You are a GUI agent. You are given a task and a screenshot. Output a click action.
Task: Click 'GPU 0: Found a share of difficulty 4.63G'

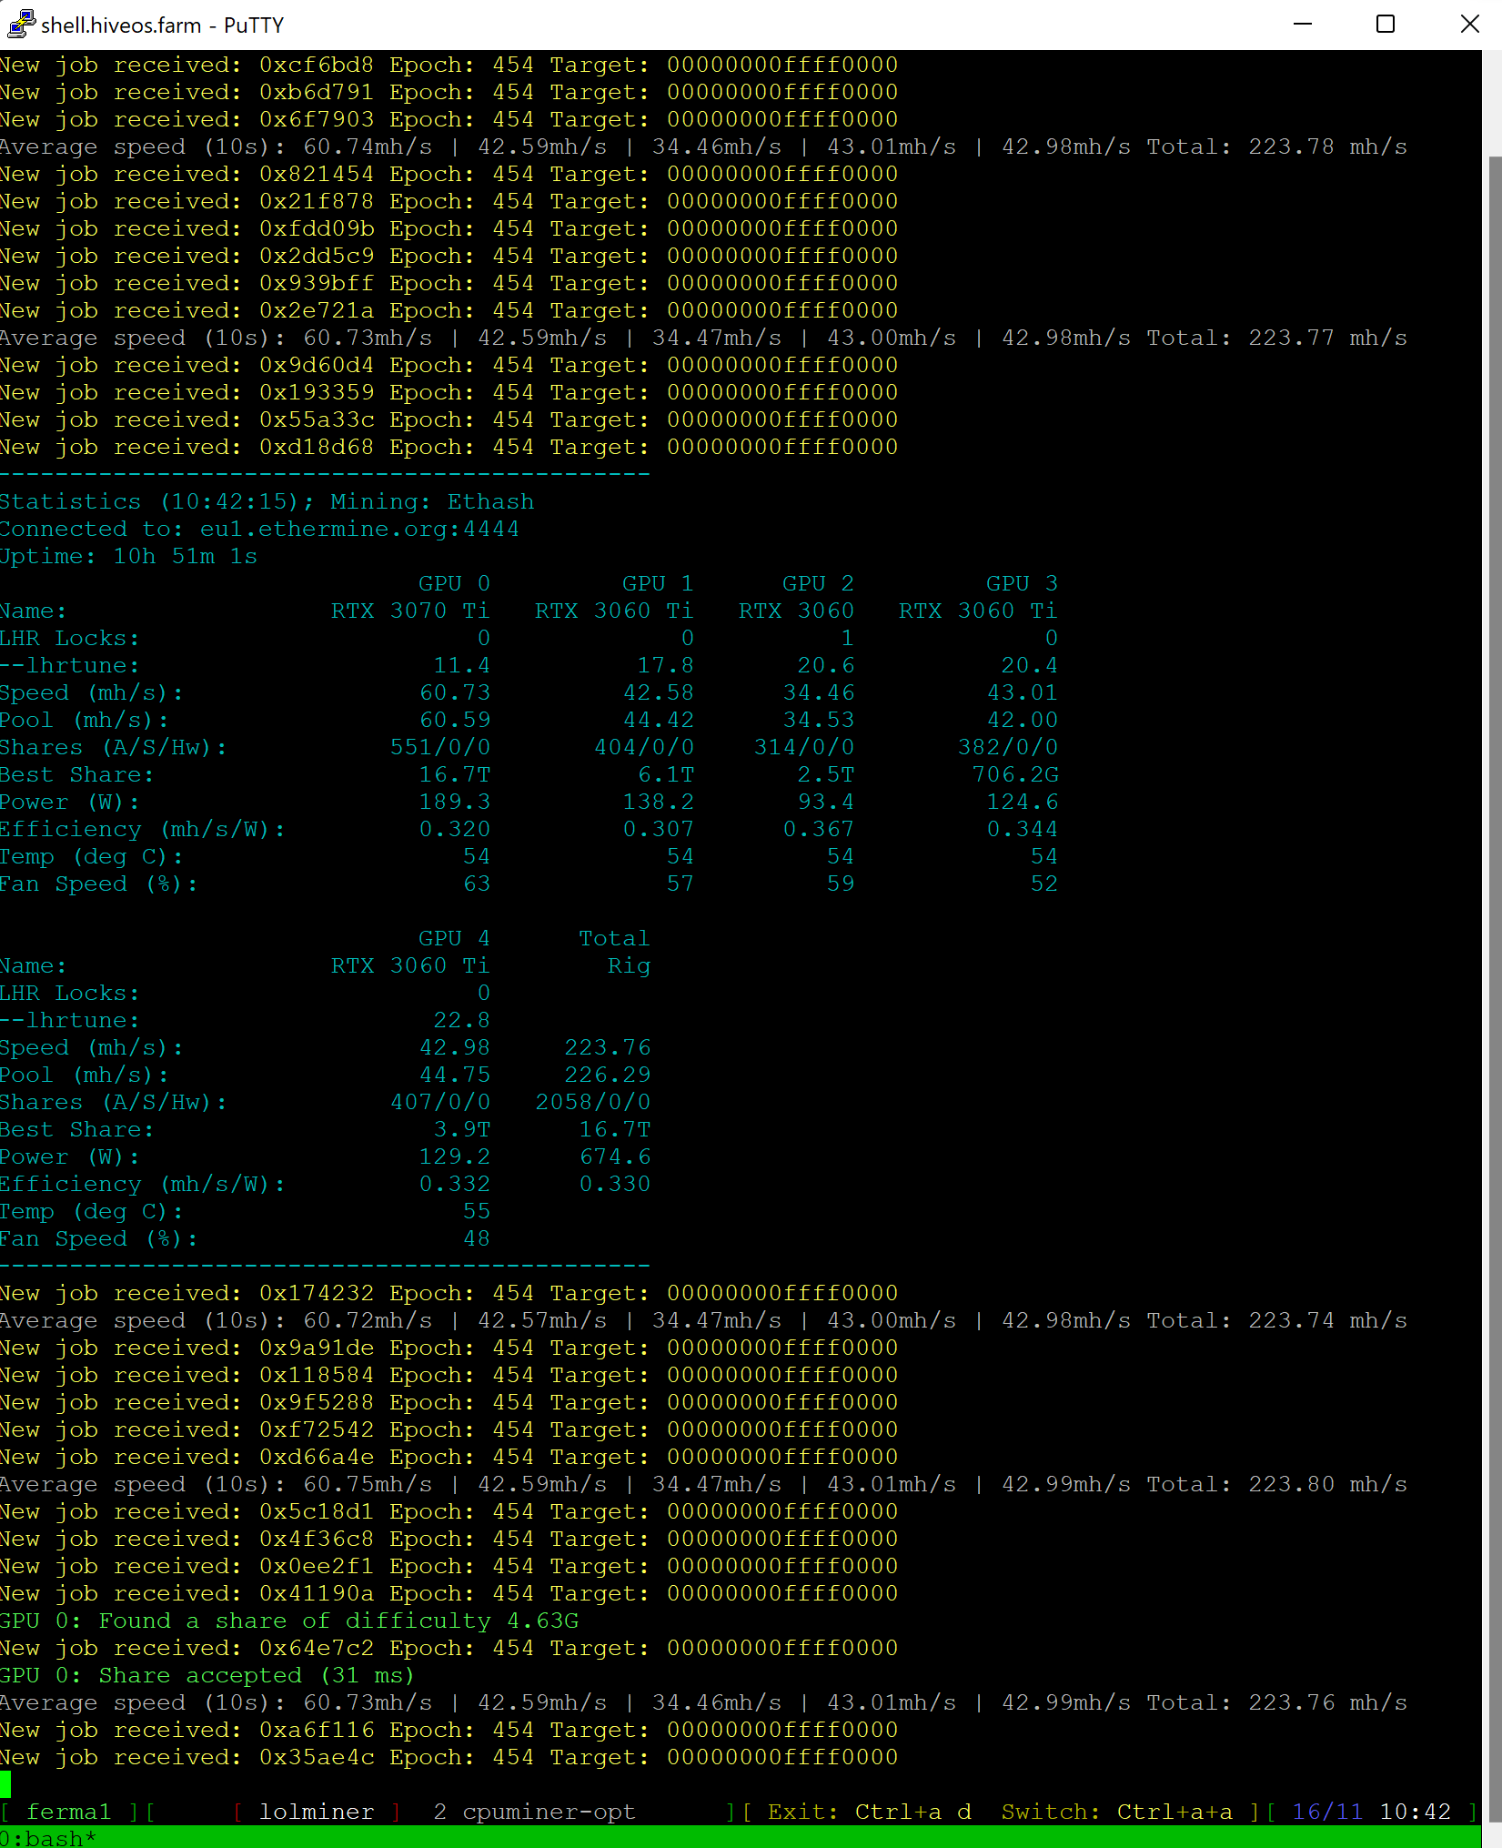[289, 1621]
